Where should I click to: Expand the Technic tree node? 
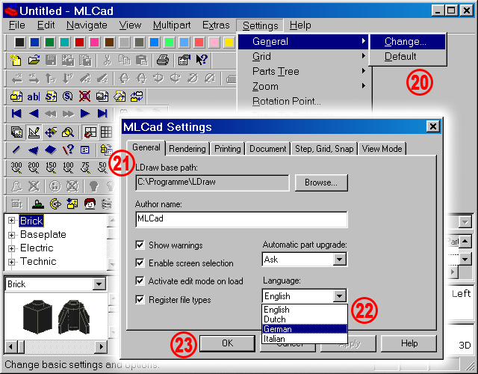point(12,262)
